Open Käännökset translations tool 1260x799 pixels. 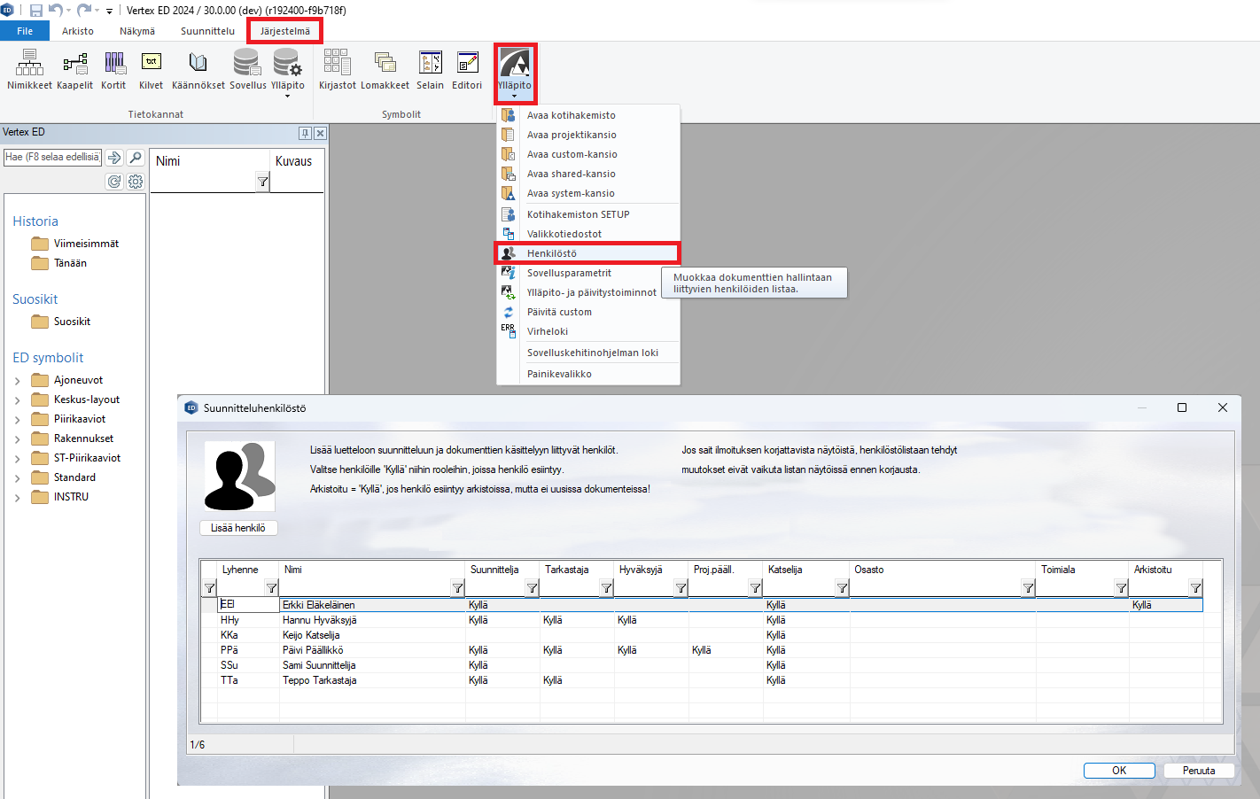198,69
